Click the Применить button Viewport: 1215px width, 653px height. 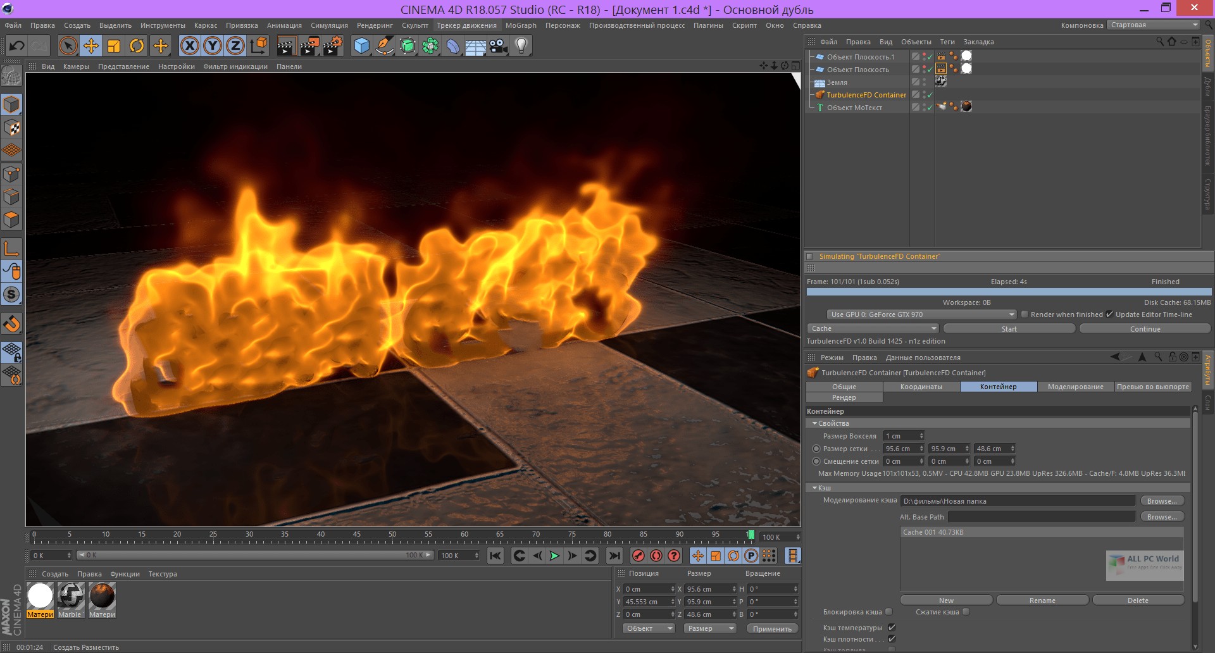[772, 629]
